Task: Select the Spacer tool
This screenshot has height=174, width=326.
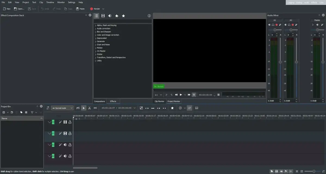Action: pos(95,108)
